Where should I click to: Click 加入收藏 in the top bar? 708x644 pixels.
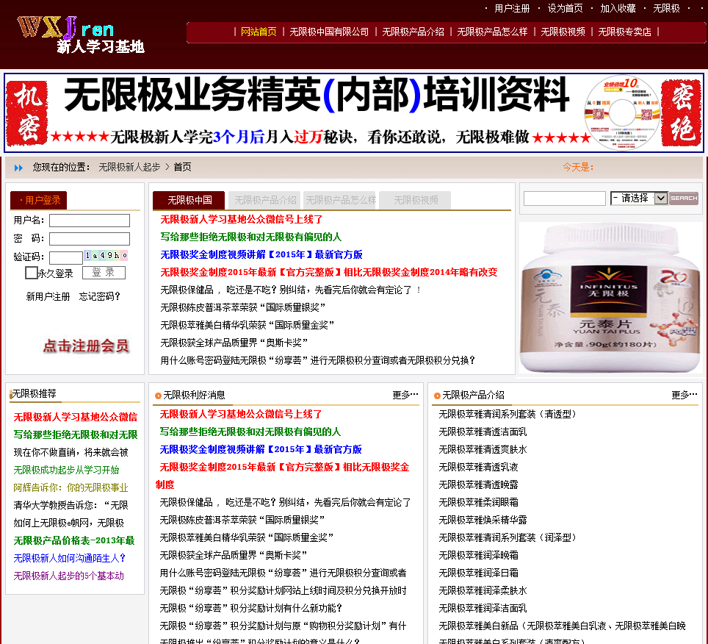click(618, 8)
